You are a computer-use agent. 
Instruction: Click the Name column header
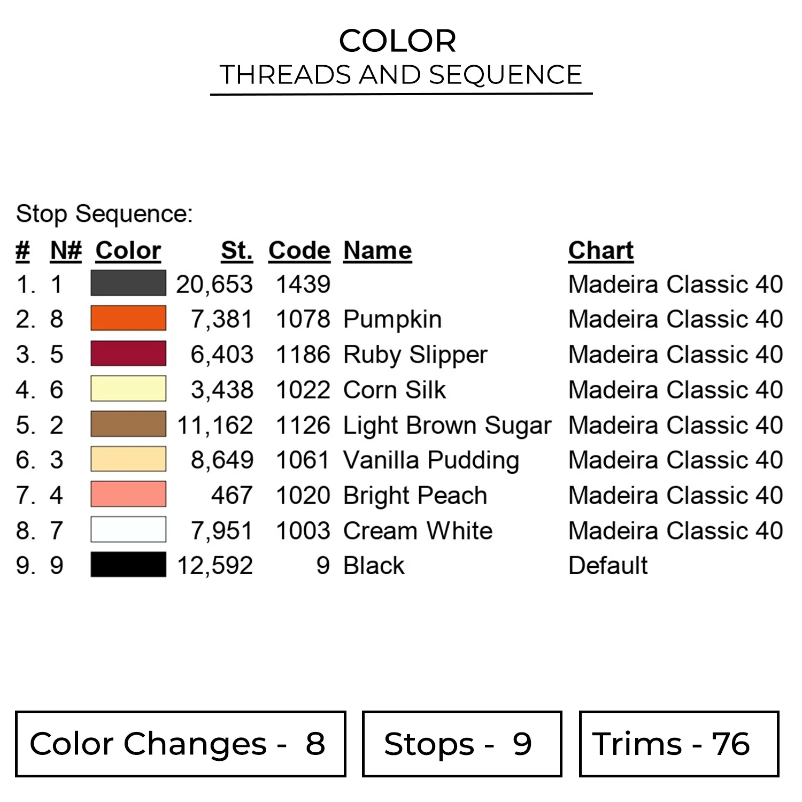377,250
